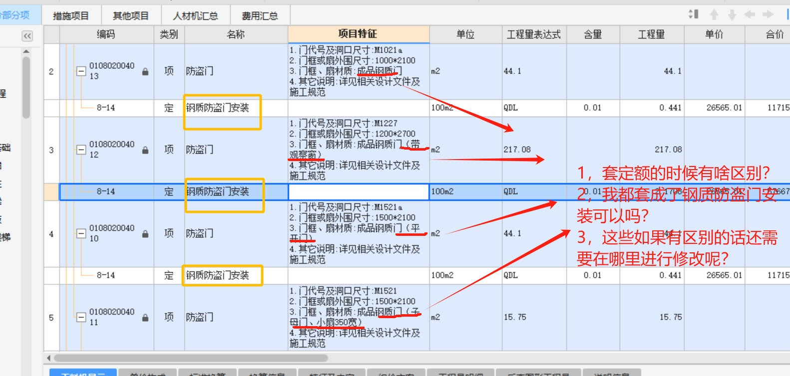Switch to the 其他项目 tab

(131, 16)
